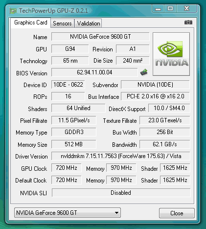Select the NVIDIA GeForce 9600 GT combo box

coord(68,213)
